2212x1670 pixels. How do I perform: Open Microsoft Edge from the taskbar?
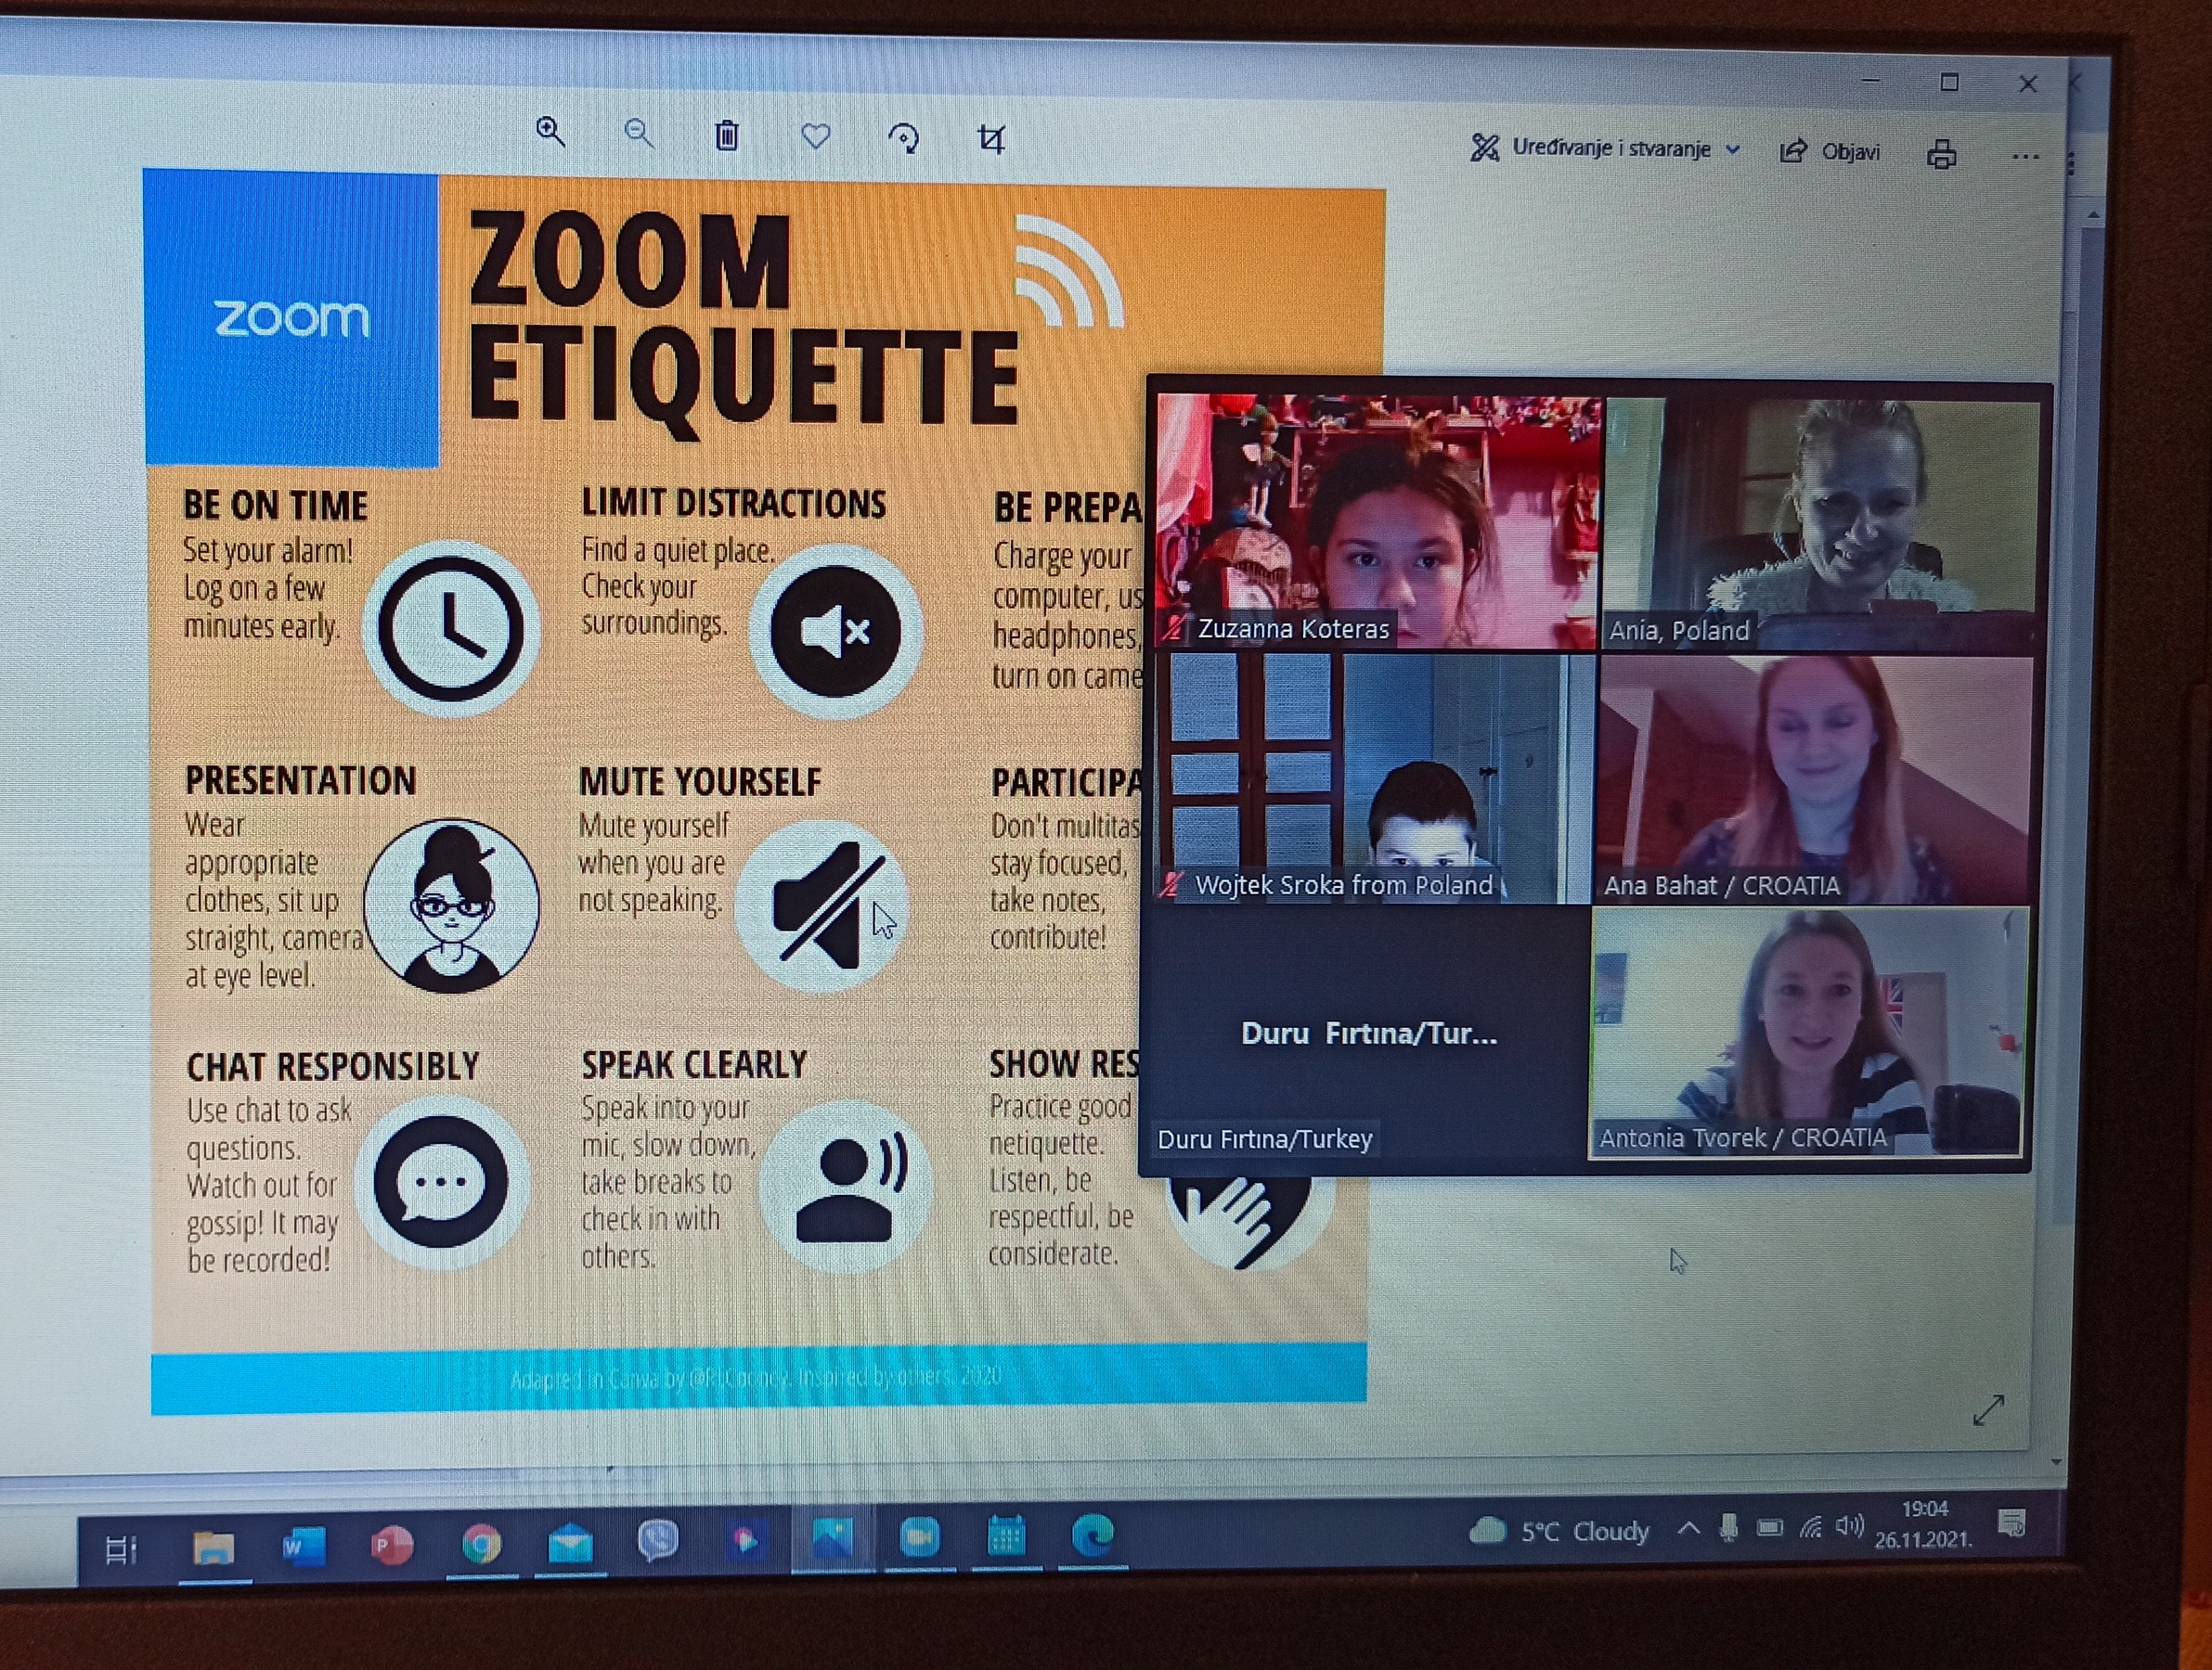(1093, 1535)
